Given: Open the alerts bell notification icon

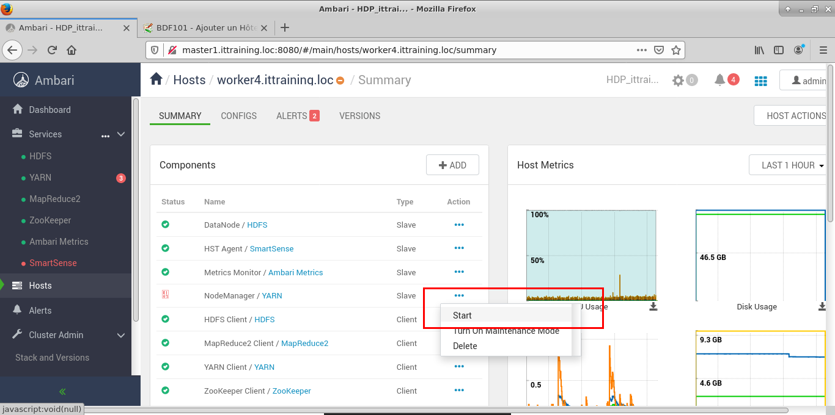Looking at the screenshot, I should point(720,80).
